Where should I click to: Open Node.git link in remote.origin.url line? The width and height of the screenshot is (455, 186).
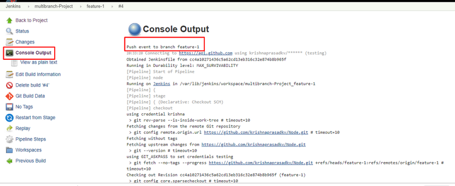tap(255, 132)
